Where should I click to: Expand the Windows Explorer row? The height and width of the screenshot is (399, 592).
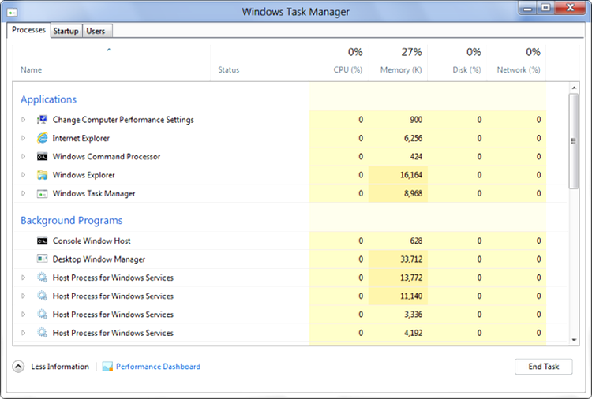(24, 175)
